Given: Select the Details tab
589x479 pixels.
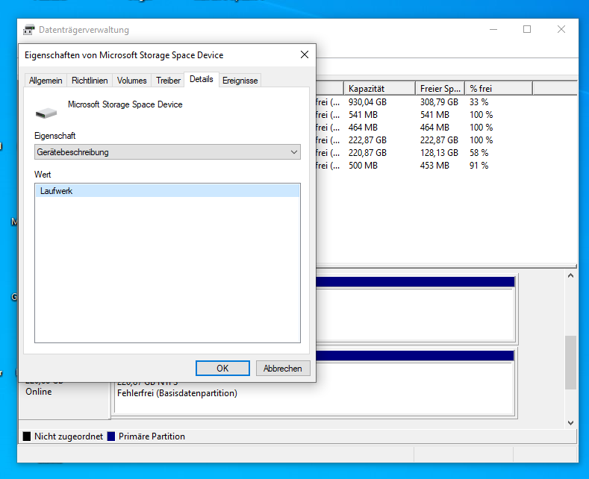Looking at the screenshot, I should [x=202, y=79].
